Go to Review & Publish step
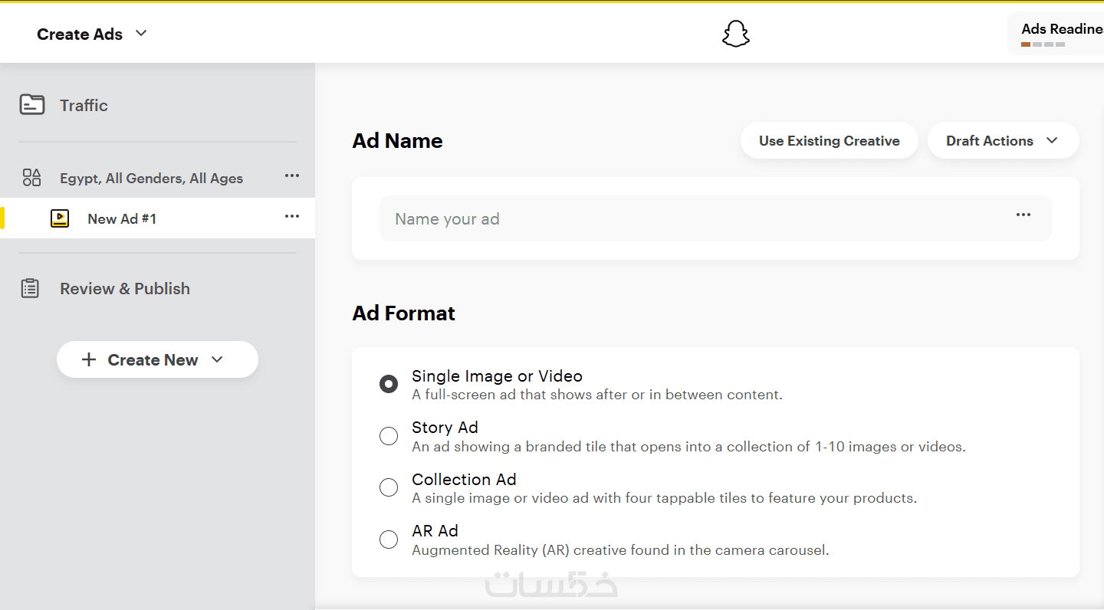Screen dimensions: 1104x610 pyautogui.click(x=125, y=289)
